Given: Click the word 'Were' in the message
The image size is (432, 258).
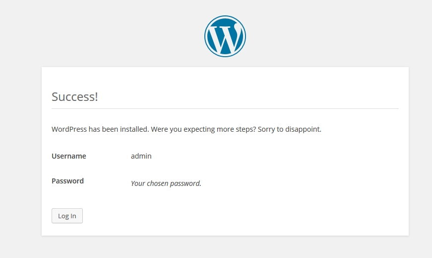Looking at the screenshot, I should click(159, 129).
